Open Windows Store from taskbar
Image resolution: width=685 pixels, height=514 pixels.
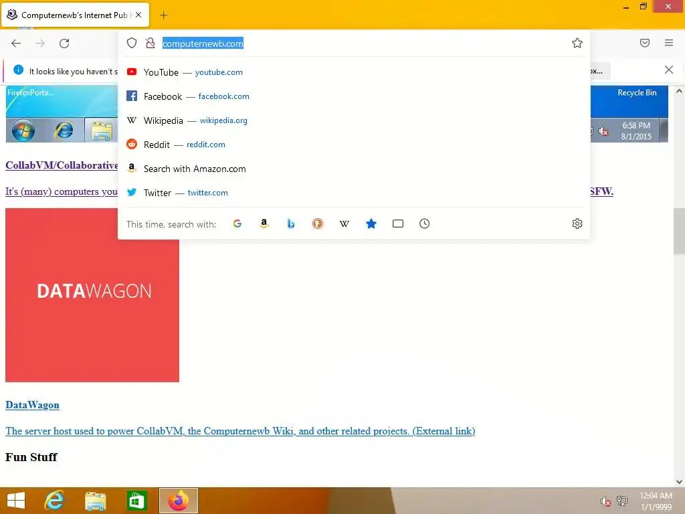(x=136, y=501)
